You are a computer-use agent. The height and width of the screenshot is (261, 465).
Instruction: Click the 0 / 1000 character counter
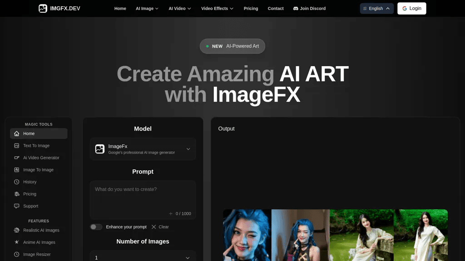pyautogui.click(x=183, y=214)
